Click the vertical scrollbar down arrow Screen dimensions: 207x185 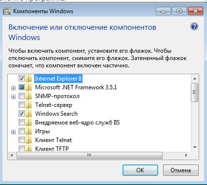(195, 147)
